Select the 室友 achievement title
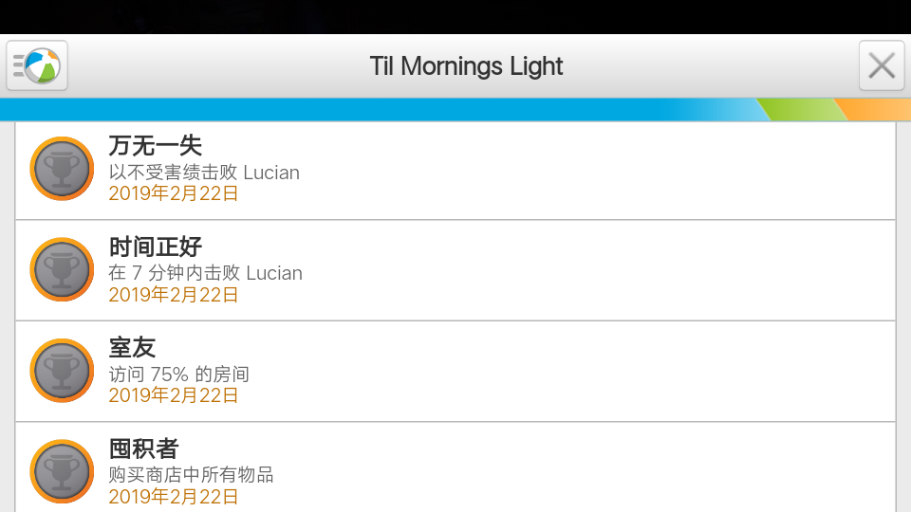 [x=132, y=348]
